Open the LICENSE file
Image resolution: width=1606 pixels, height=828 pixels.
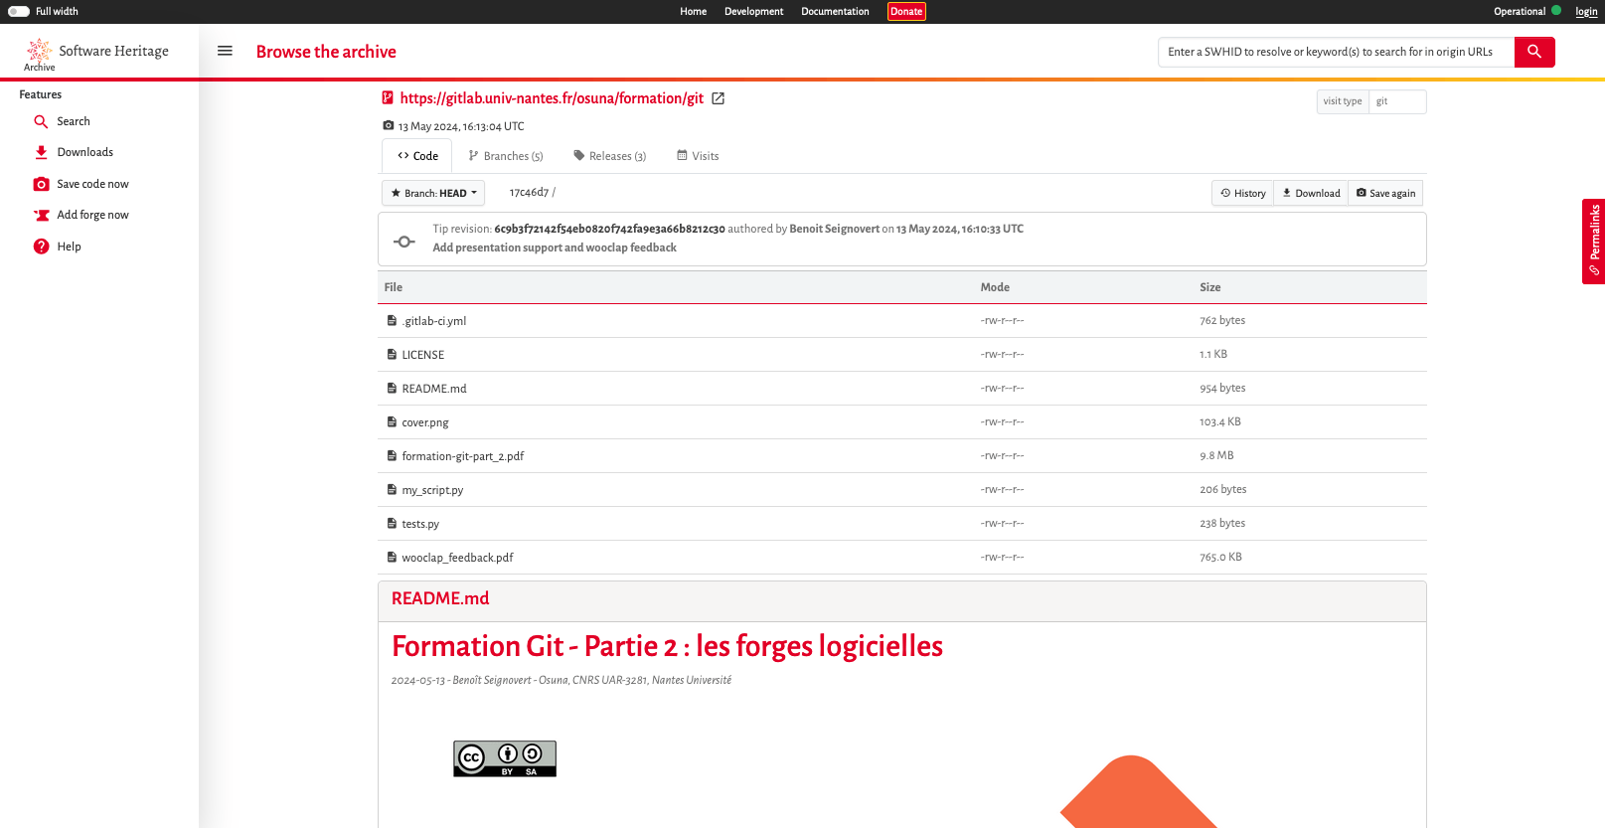coord(422,355)
